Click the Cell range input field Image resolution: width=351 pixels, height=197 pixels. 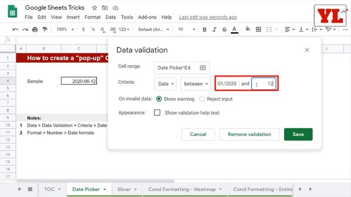(182, 68)
